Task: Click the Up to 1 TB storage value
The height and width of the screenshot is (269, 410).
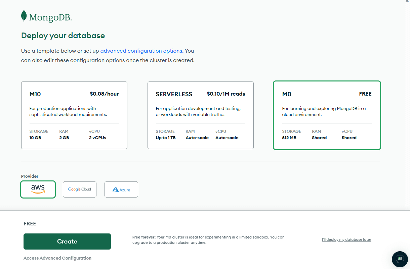Action: coord(166,138)
